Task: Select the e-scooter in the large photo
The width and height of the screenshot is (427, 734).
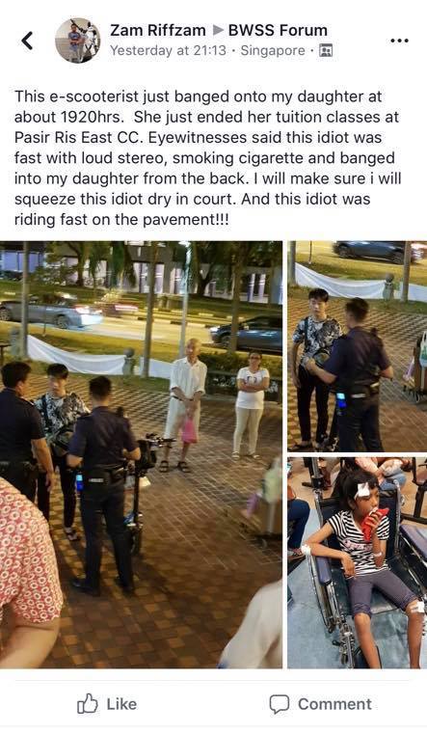Action: [x=142, y=492]
